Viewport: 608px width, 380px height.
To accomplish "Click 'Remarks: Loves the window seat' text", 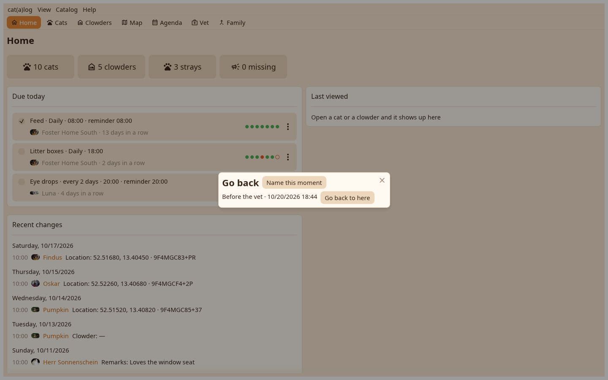I will click(148, 362).
